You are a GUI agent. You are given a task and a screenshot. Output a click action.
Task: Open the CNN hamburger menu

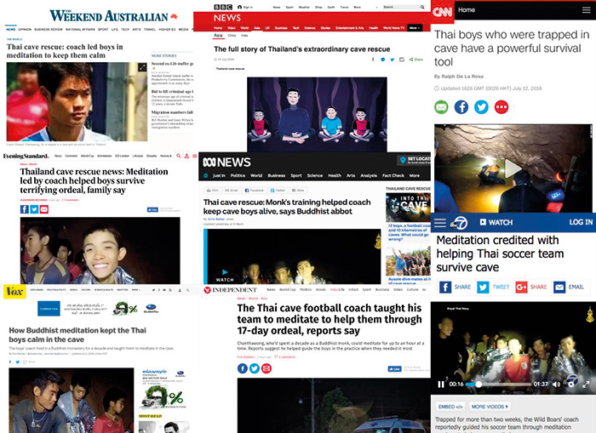click(x=586, y=10)
